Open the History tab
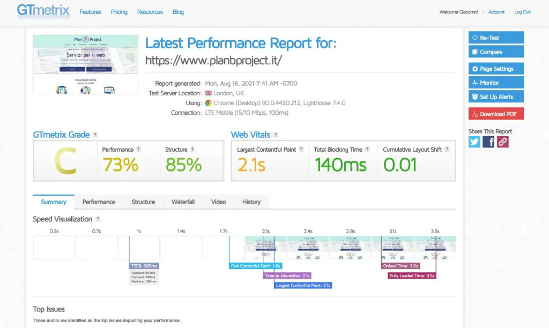This screenshot has height=328, width=549. click(251, 202)
